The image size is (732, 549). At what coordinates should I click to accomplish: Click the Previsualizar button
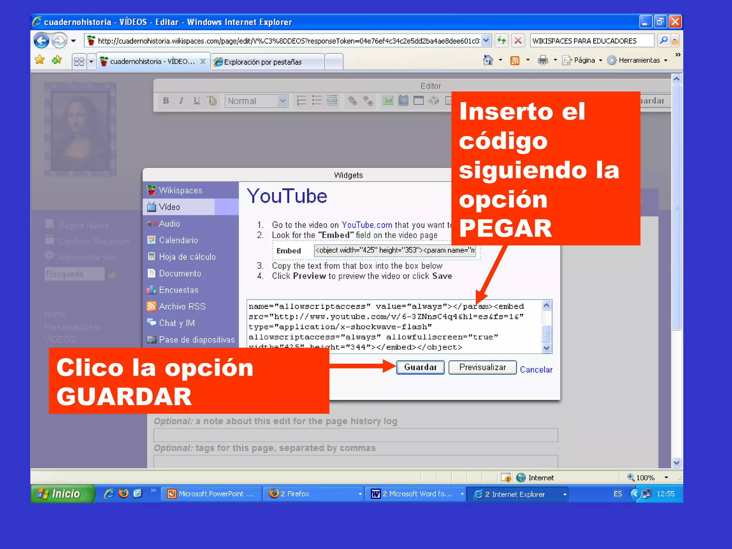point(483,367)
